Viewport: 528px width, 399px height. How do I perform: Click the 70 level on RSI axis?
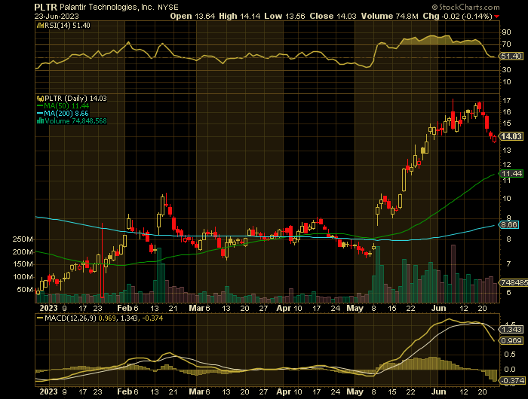coord(506,44)
